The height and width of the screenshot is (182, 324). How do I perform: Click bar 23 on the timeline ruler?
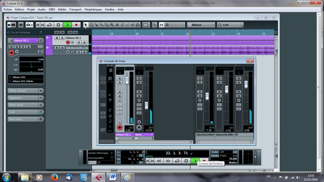[x=213, y=34]
